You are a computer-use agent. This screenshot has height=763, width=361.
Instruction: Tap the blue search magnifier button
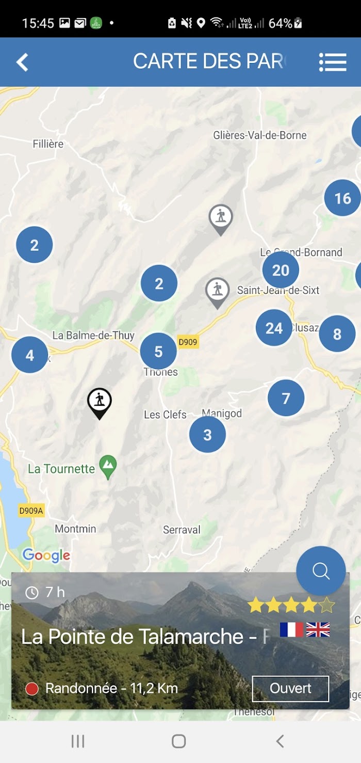[x=321, y=571]
